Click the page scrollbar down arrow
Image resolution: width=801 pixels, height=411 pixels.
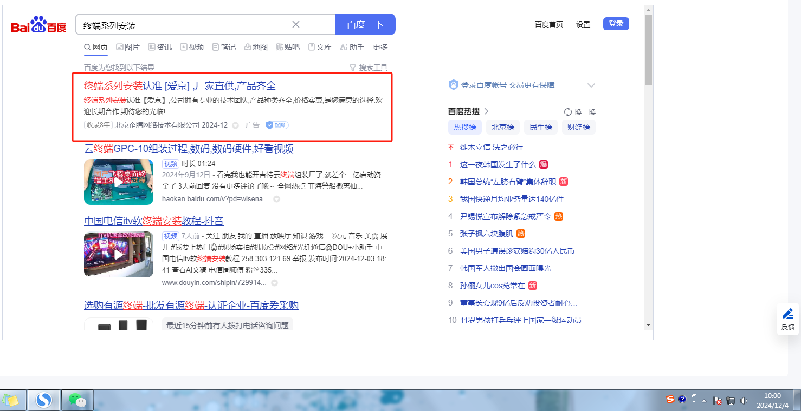tap(648, 325)
